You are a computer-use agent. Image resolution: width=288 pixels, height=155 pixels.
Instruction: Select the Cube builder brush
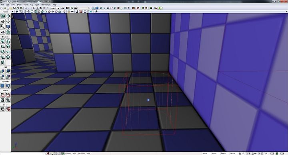coord(2,41)
